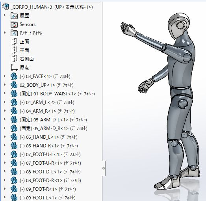Select the (-) 06_HAND_R<1> row text
Screen dimensions: 206x201
49,146
